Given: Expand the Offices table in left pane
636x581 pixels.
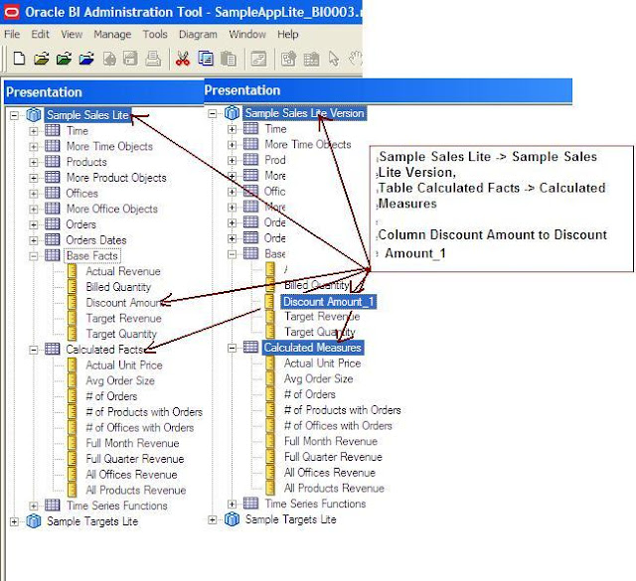Looking at the screenshot, I should pos(34,194).
